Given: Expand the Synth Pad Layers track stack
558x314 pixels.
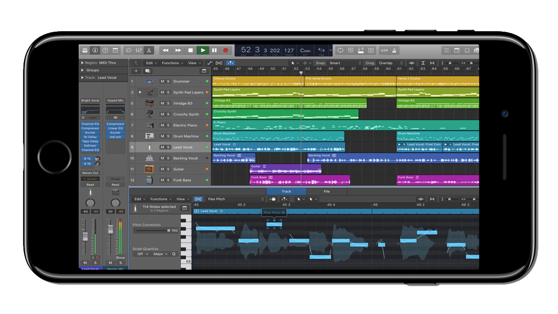Looking at the screenshot, I should (140, 92).
